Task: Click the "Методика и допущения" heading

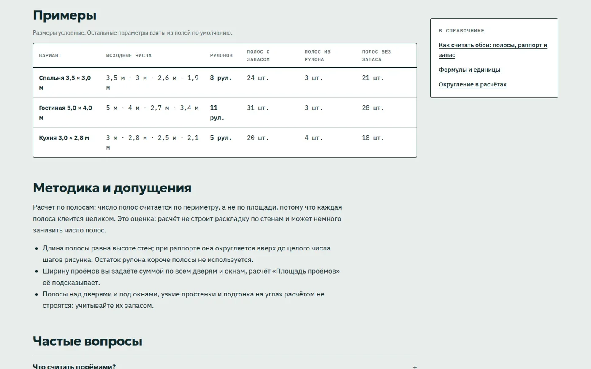Action: [112, 188]
